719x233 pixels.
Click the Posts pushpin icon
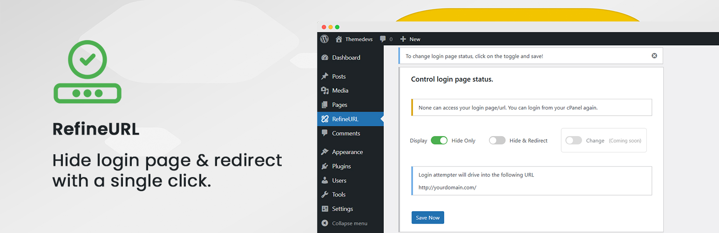click(x=325, y=76)
